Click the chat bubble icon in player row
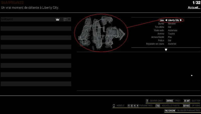The width and height of the screenshot is (201, 114). click(65, 20)
